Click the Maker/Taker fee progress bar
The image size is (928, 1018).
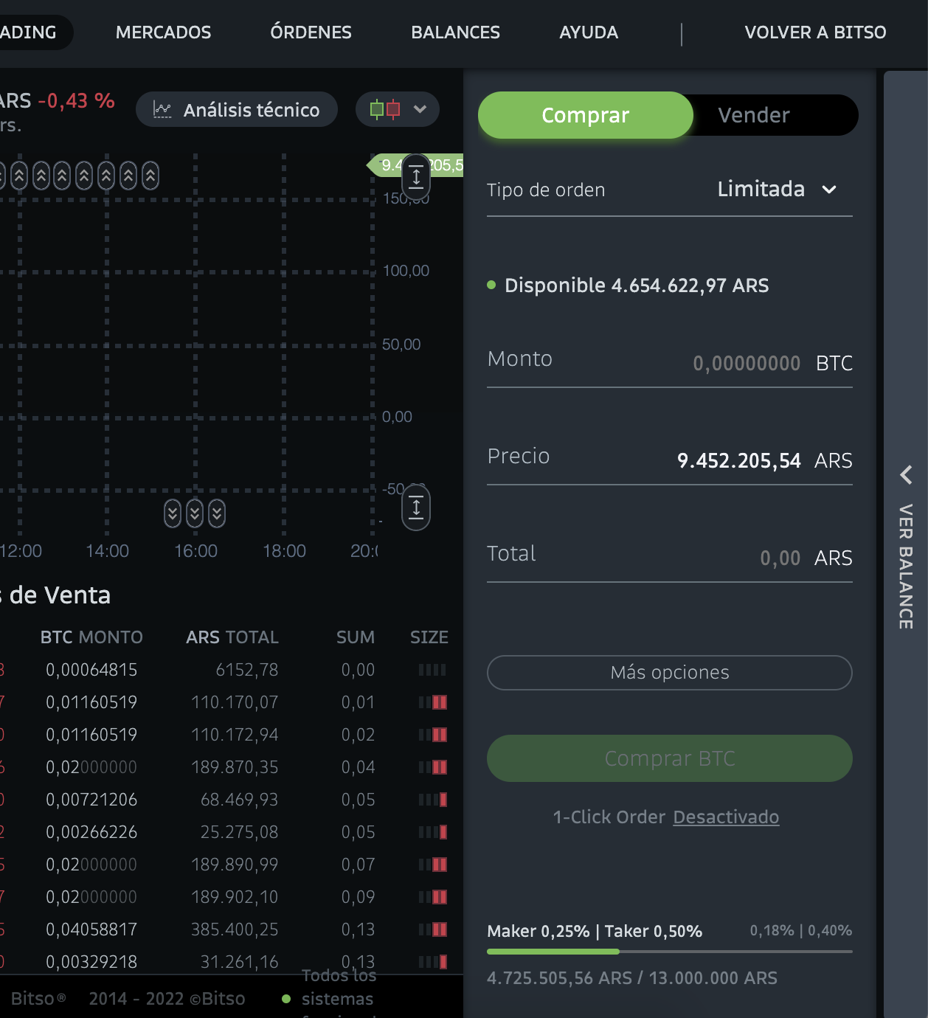pos(669,952)
